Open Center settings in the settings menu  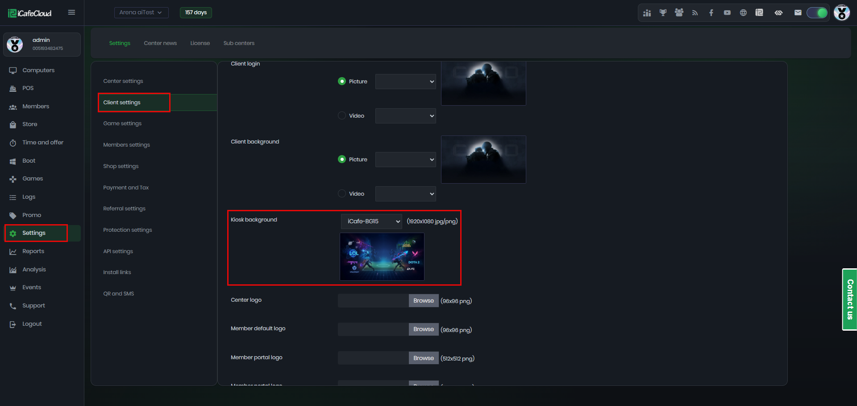pos(123,81)
